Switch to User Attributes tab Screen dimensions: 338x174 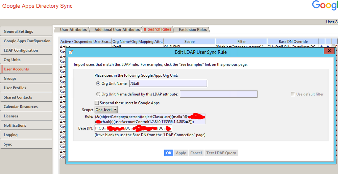coord(73,30)
